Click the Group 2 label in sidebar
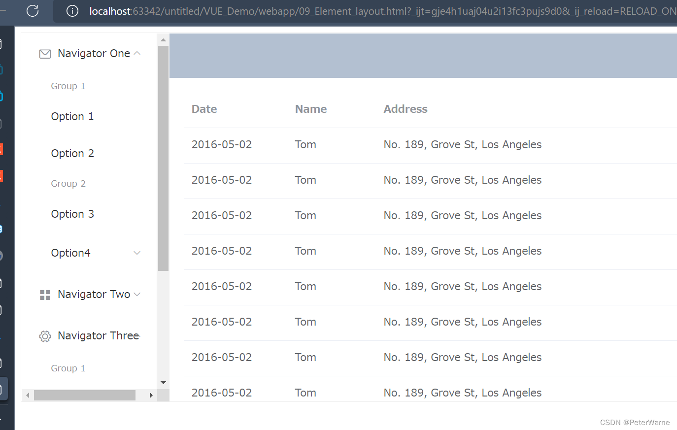Screen dimensions: 677x430 [68, 184]
